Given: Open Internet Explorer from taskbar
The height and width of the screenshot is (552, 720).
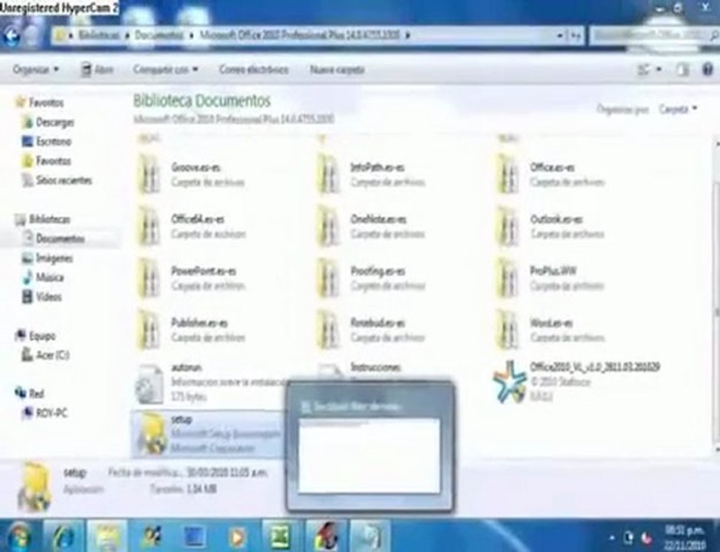Looking at the screenshot, I should pyautogui.click(x=64, y=535).
